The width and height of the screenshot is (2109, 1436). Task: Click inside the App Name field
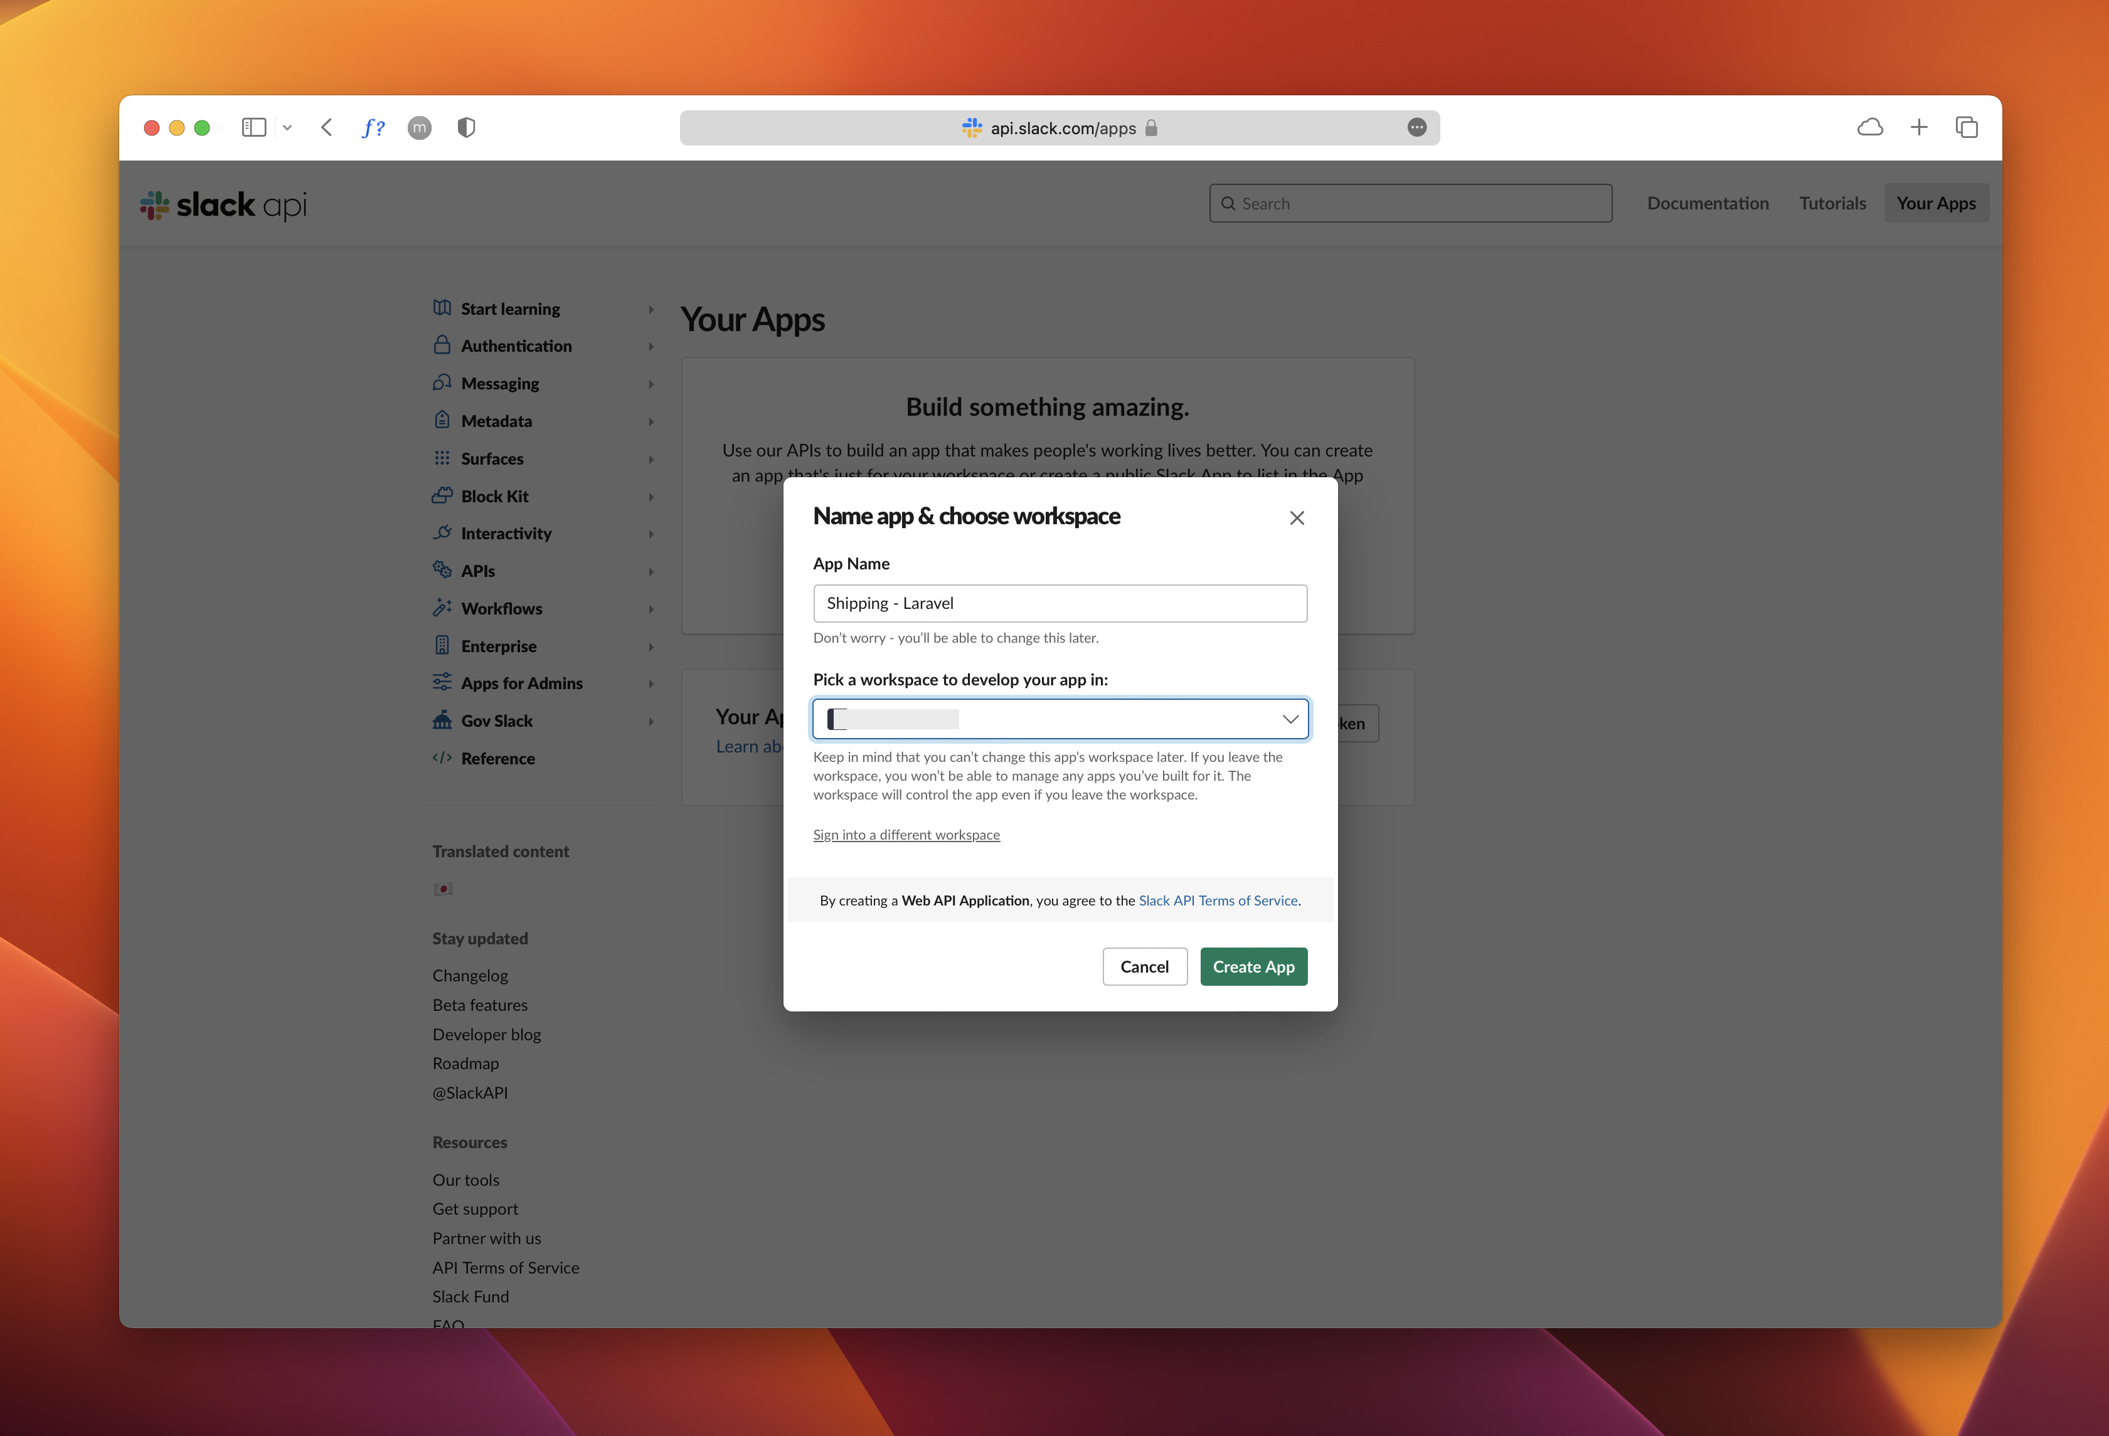click(1059, 603)
